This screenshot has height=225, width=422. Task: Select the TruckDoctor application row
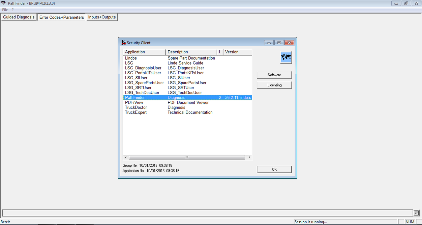[x=188, y=107]
